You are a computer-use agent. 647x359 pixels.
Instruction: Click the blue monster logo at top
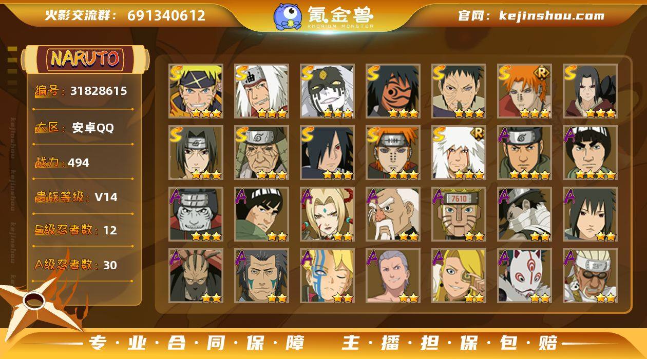287,16
